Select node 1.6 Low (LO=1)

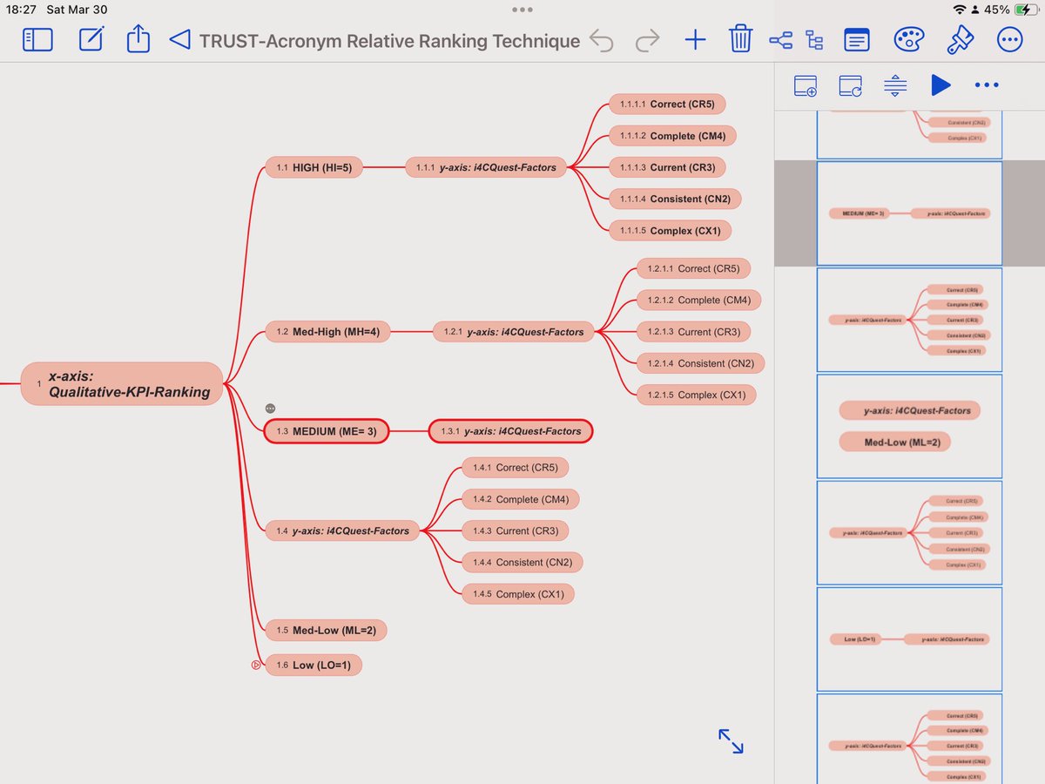[313, 666]
